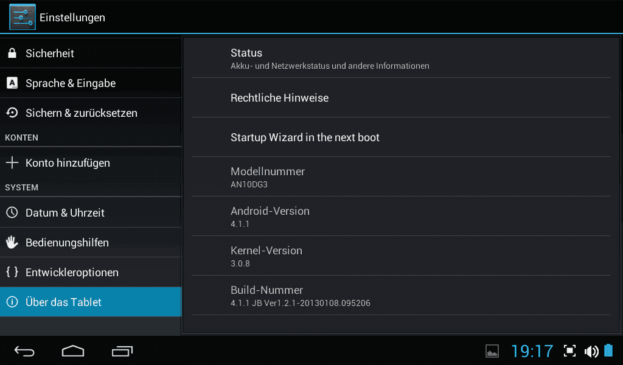Screen dimensions: 623x365
Task: Click the Sprache & Eingabe keyboard icon
Action: point(12,83)
